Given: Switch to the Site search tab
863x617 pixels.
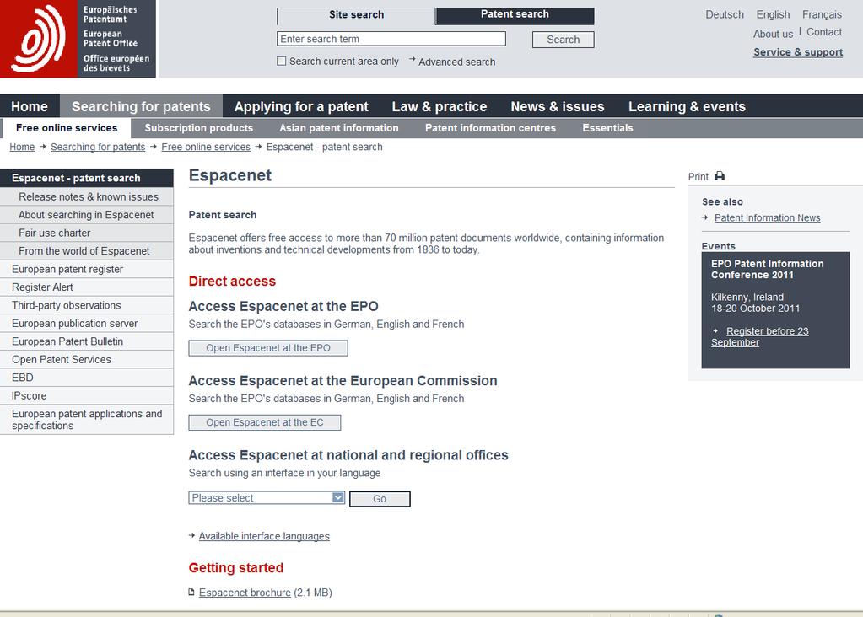Looking at the screenshot, I should click(x=356, y=15).
